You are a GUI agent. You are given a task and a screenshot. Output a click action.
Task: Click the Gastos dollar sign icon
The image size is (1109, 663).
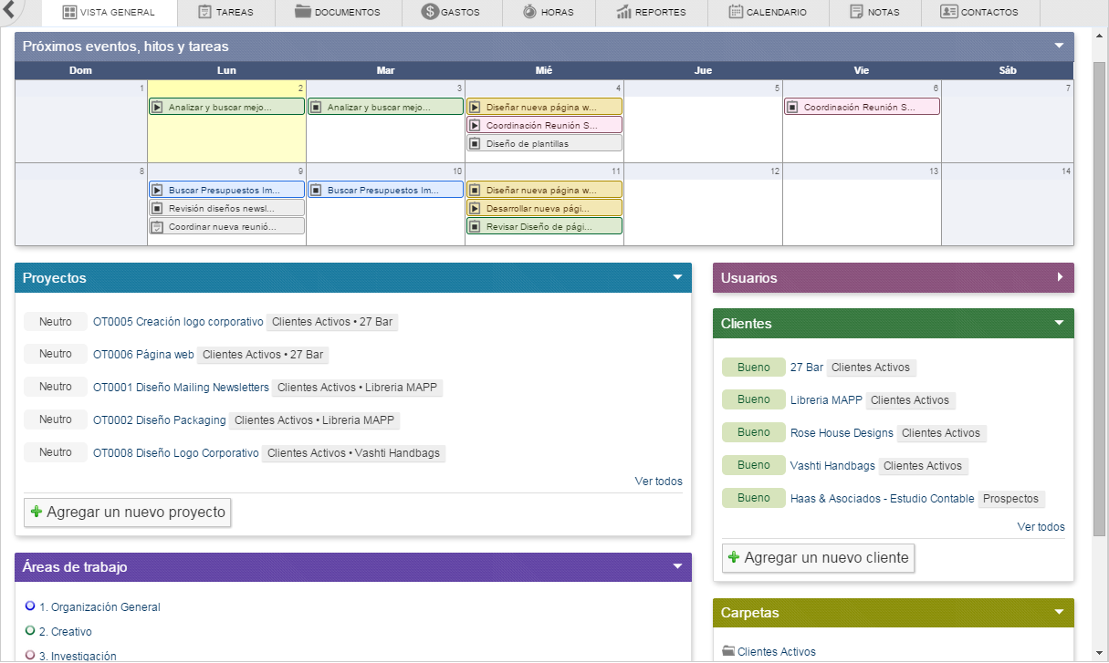(x=430, y=12)
